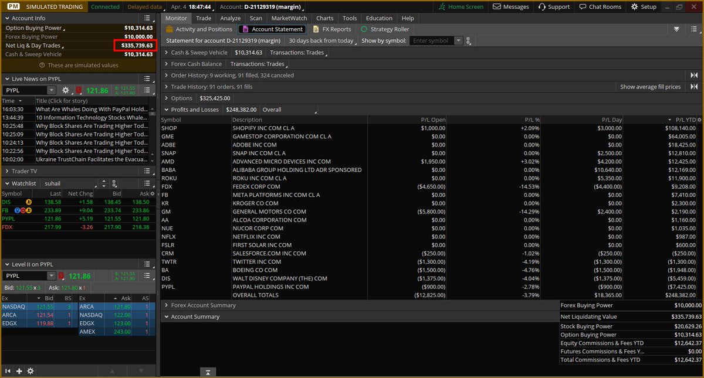Click red symbol link icon in Level II
The width and height of the screenshot is (704, 378).
click(x=61, y=276)
